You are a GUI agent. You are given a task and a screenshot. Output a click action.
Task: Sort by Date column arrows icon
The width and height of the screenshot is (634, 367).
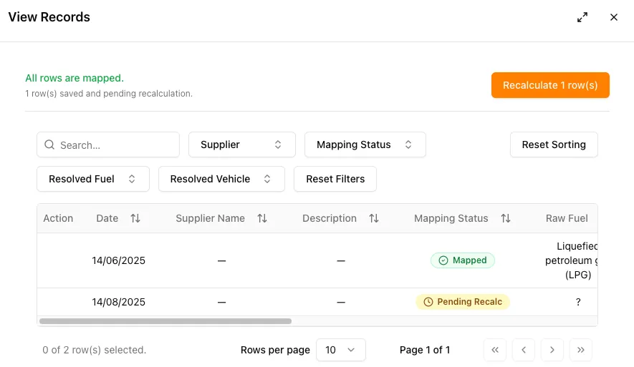coord(135,218)
